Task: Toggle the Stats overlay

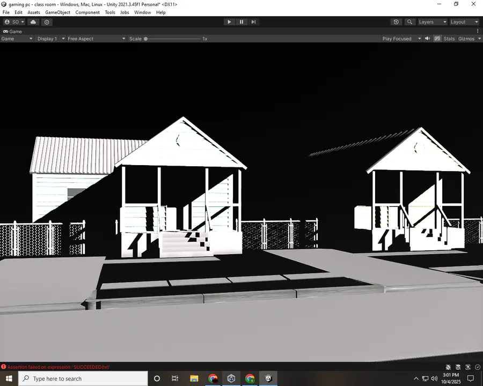Action: (x=449, y=39)
